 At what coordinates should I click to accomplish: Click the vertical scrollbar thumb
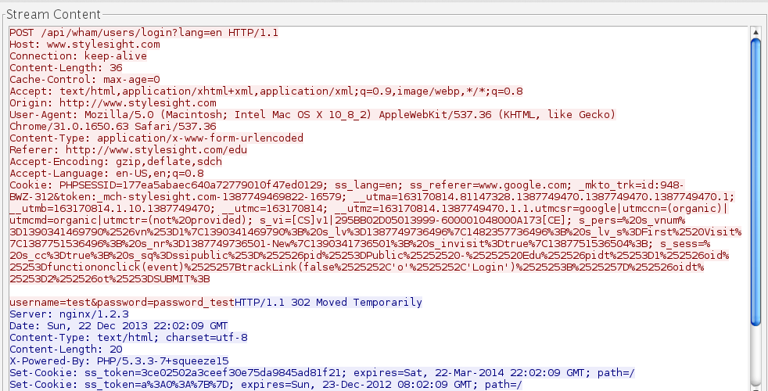tap(755, 181)
